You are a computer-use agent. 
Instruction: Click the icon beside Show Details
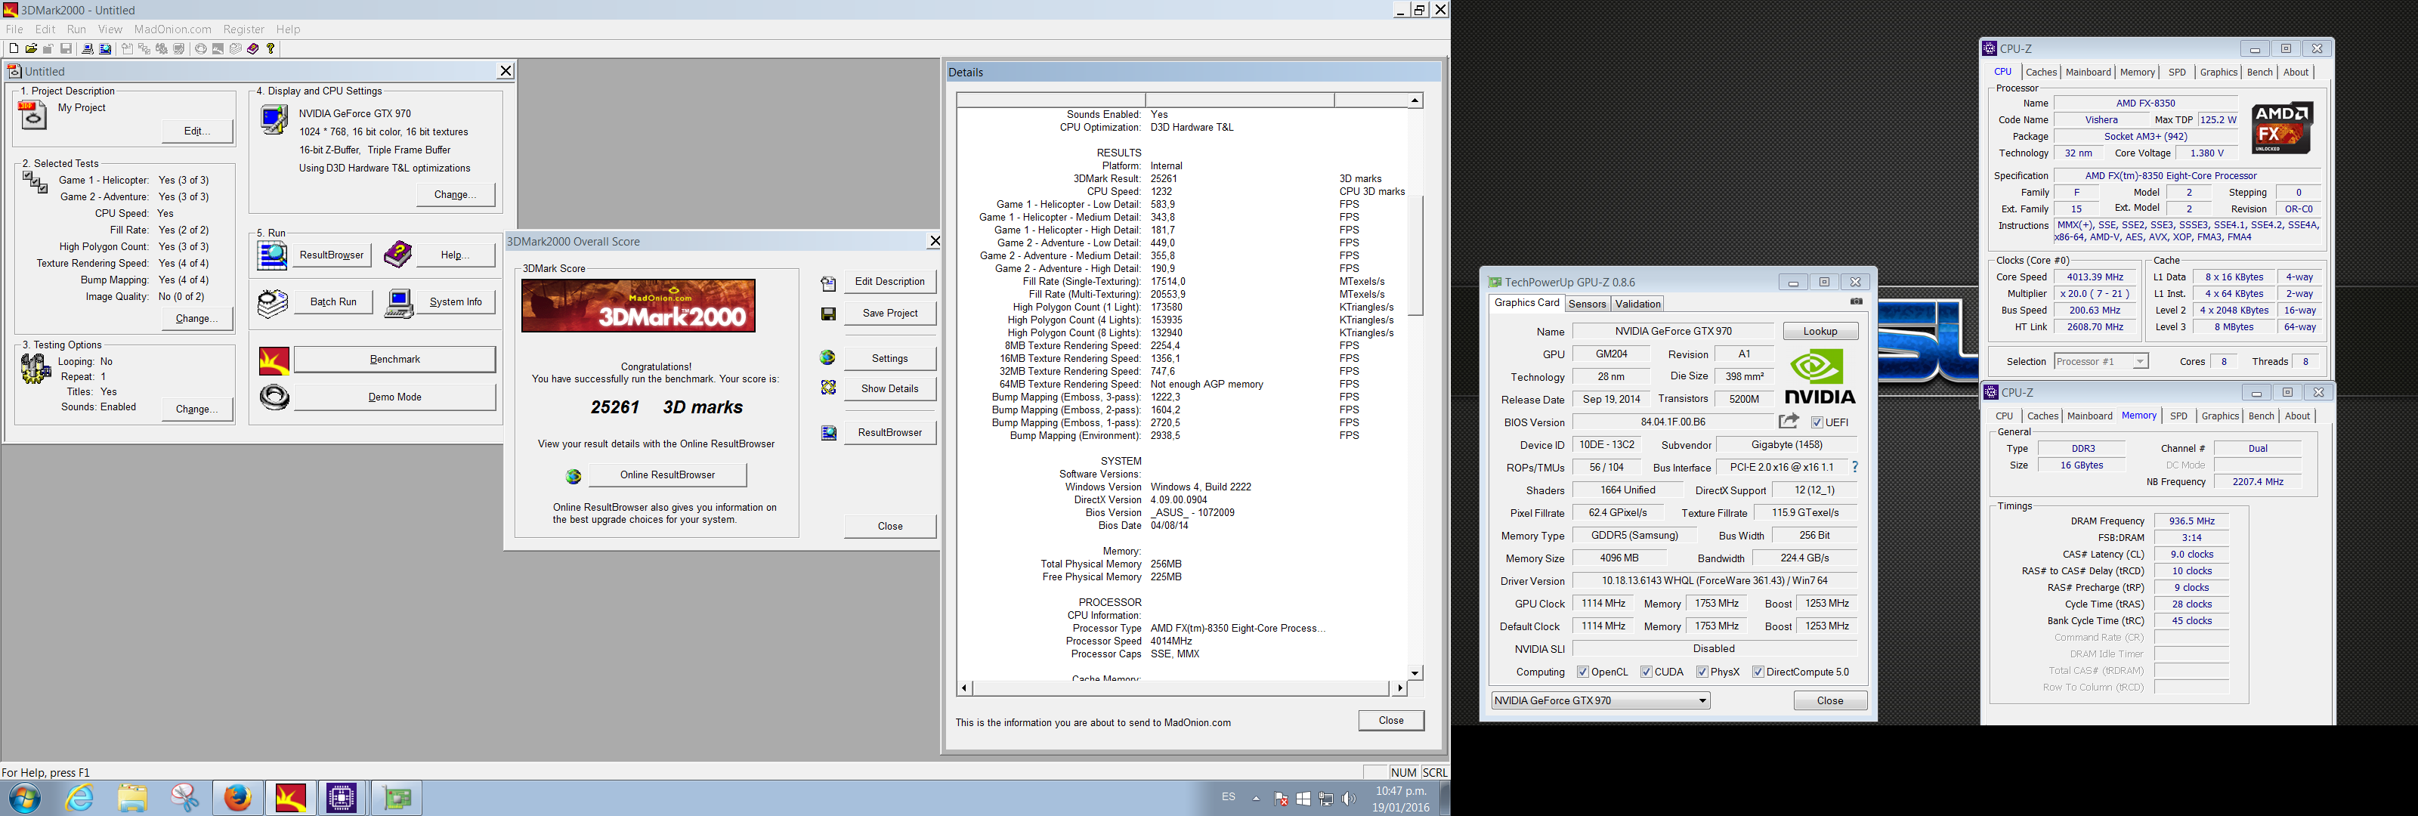point(828,387)
